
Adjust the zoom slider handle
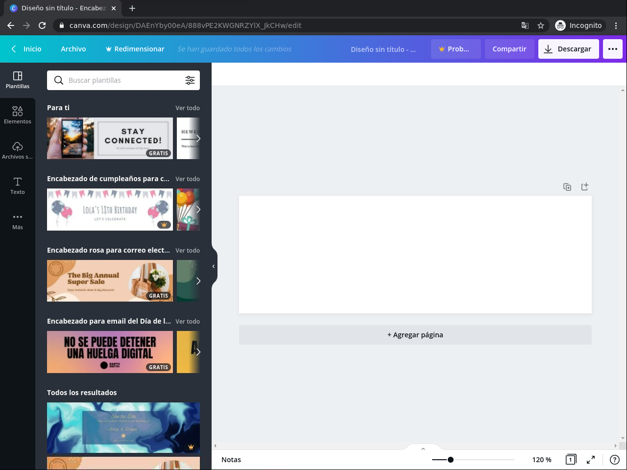(x=451, y=460)
